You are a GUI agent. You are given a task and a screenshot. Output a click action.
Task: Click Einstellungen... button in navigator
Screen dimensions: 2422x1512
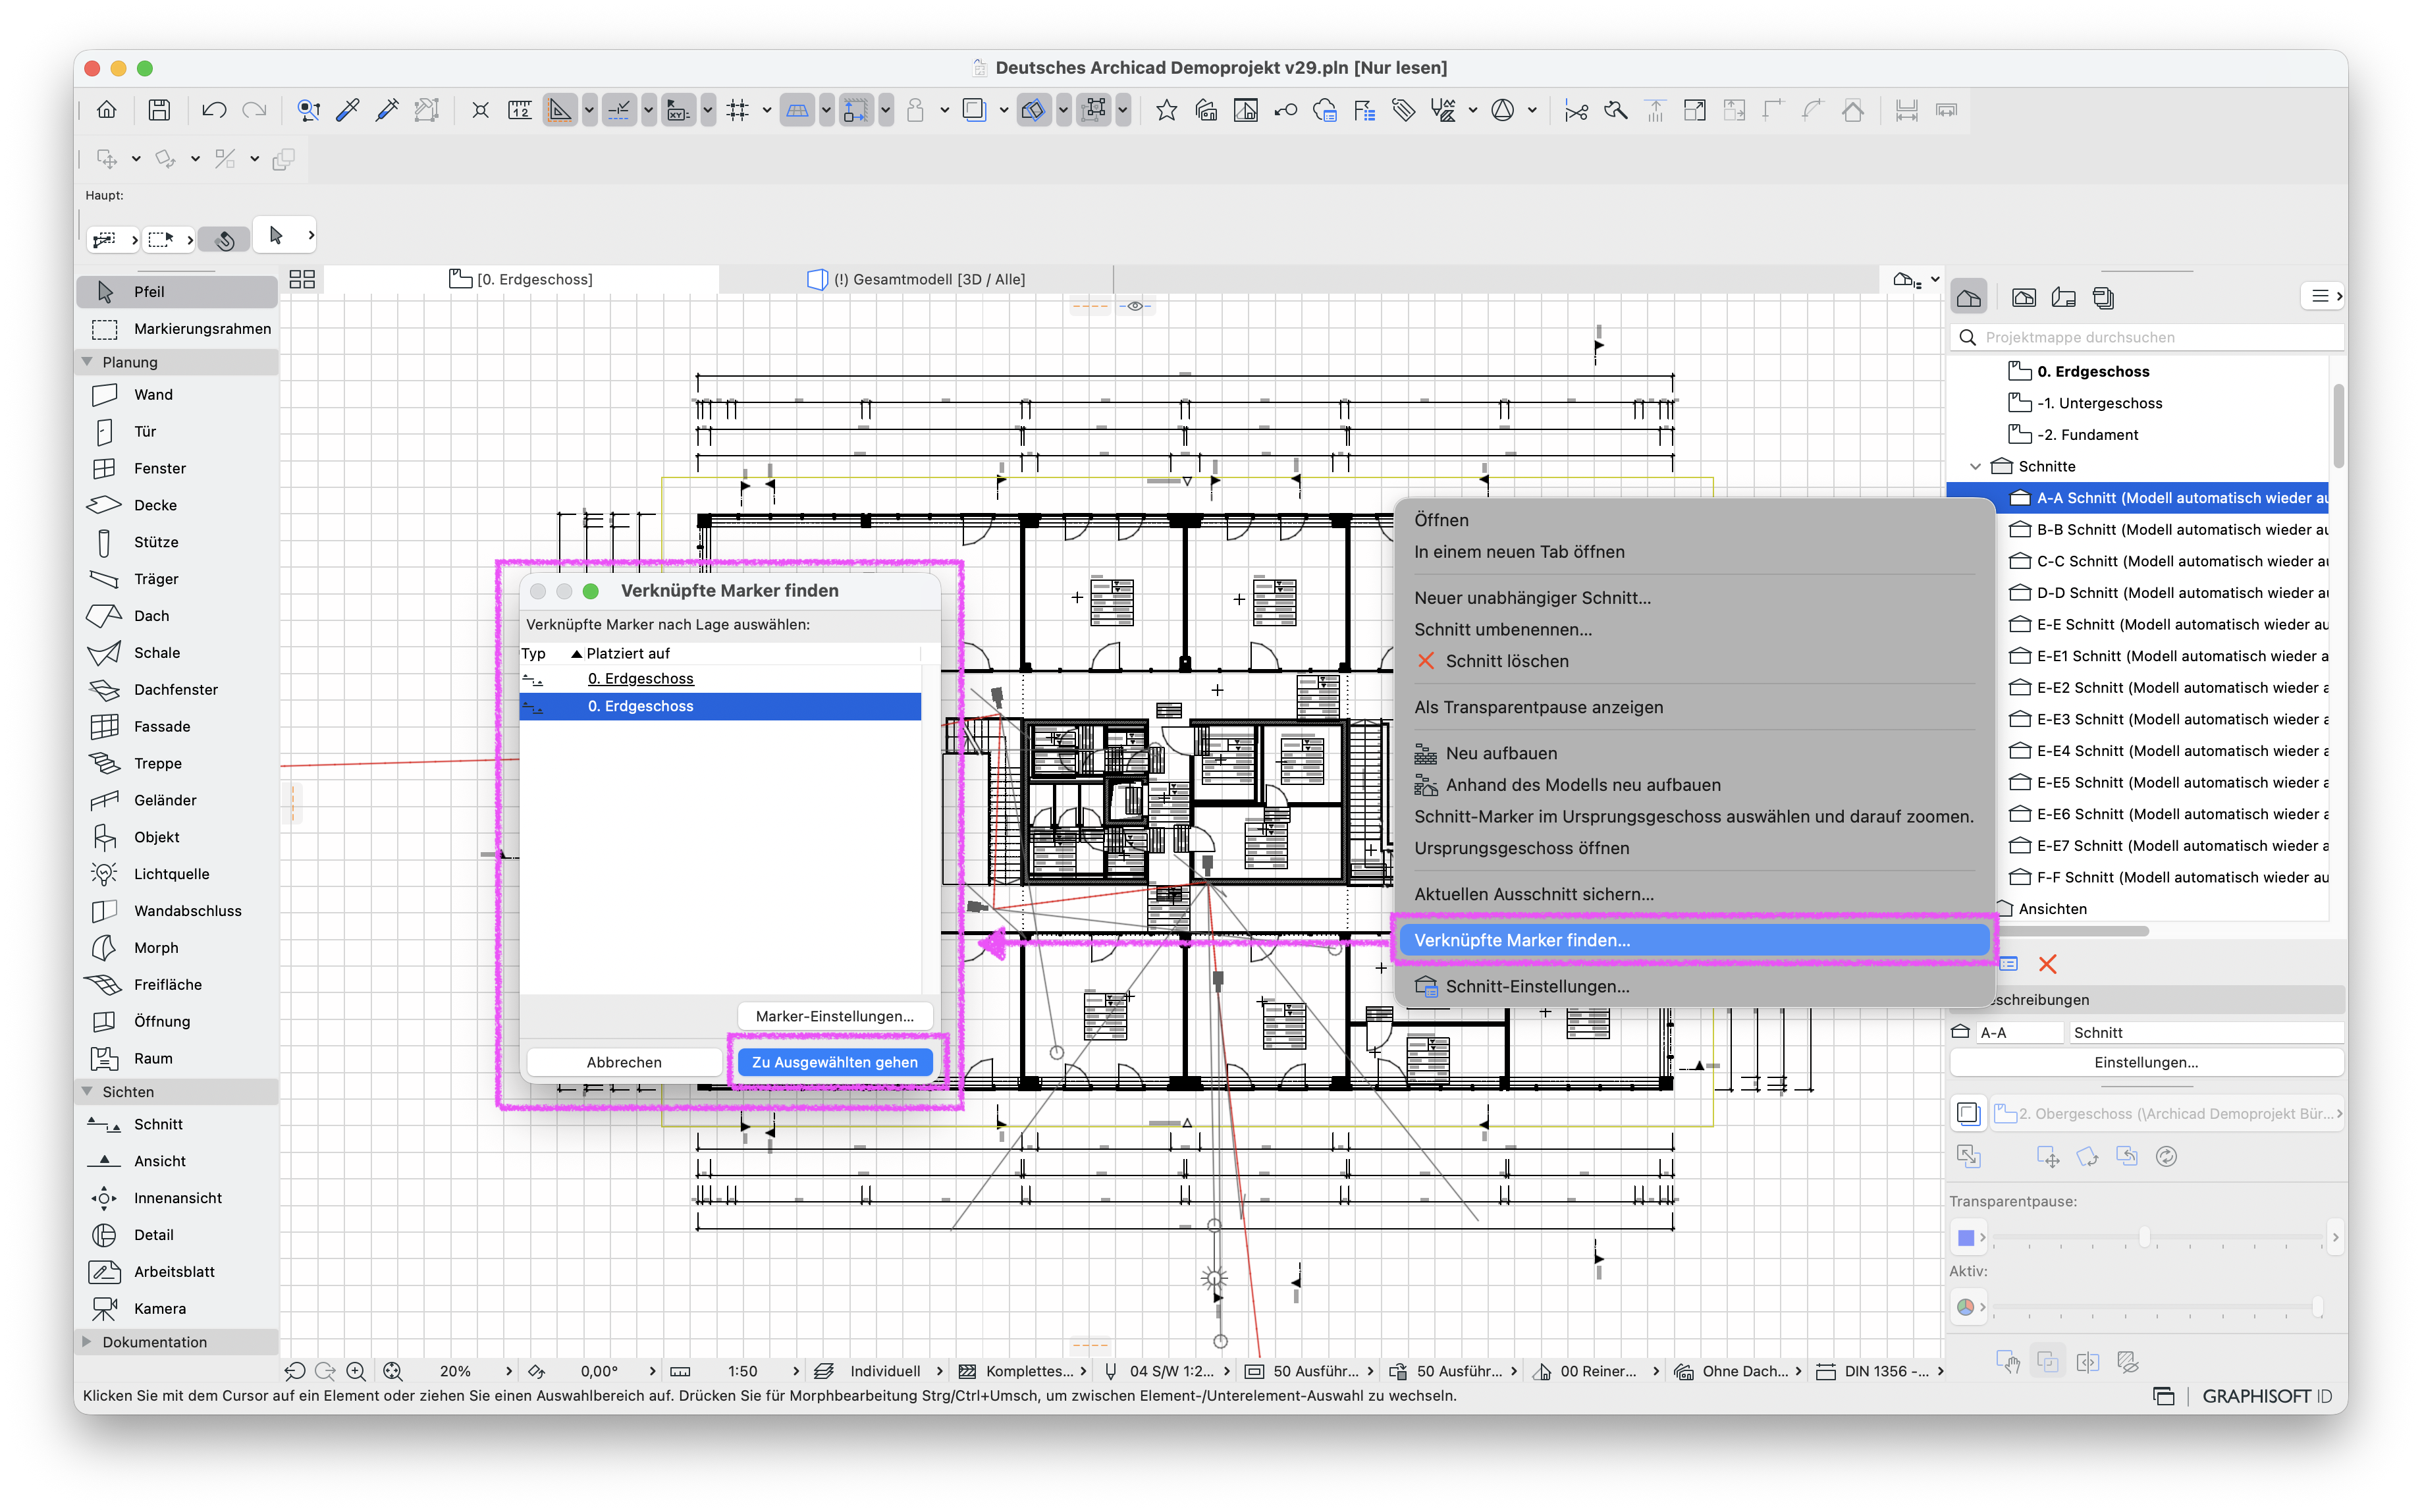click(x=2146, y=1062)
